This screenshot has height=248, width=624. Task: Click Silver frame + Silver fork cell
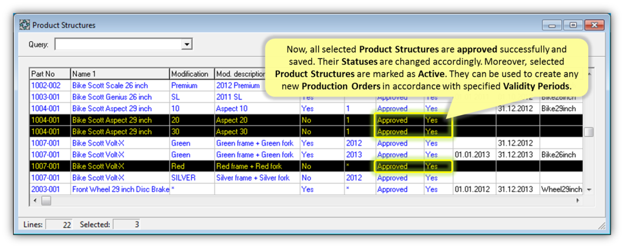pos(257,178)
